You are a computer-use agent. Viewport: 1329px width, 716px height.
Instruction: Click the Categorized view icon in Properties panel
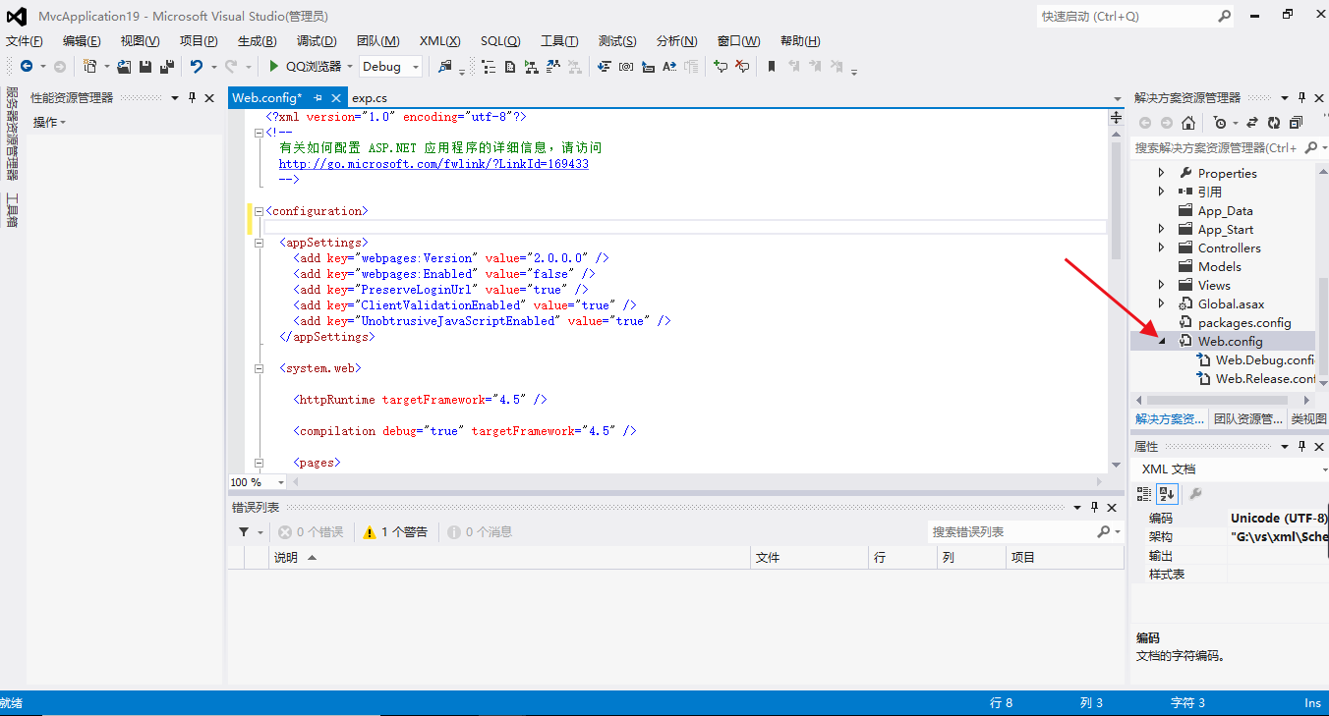coord(1144,493)
